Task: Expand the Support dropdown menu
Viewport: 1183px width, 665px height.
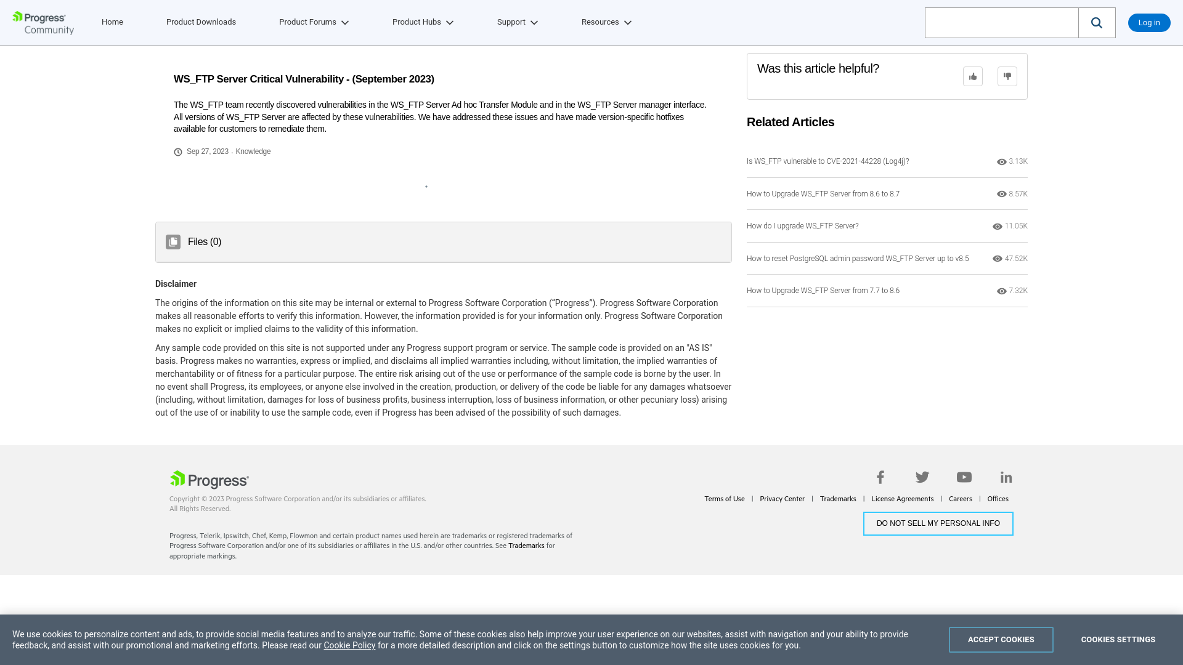Action: click(518, 22)
